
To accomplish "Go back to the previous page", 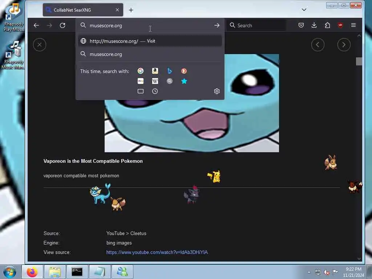I will click(36, 25).
